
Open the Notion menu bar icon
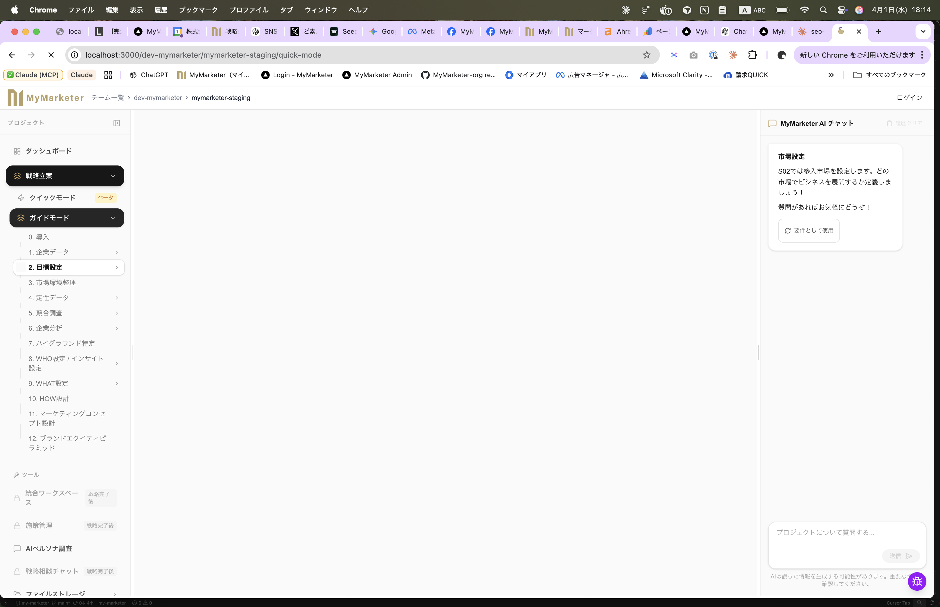point(704,10)
